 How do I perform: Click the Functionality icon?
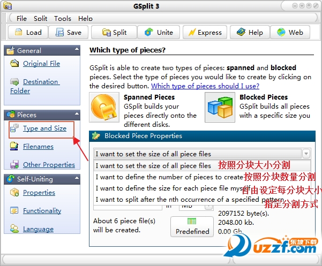(x=14, y=210)
